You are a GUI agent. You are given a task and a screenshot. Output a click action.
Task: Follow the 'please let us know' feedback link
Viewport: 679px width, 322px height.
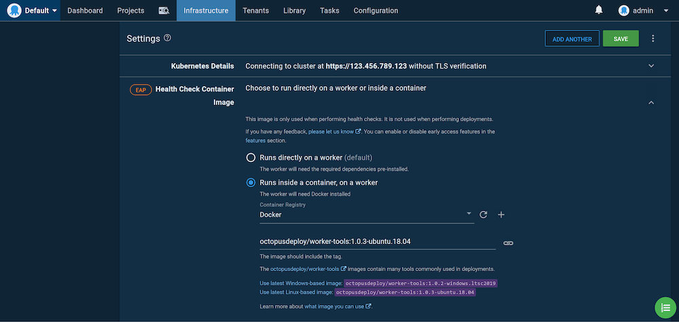331,132
